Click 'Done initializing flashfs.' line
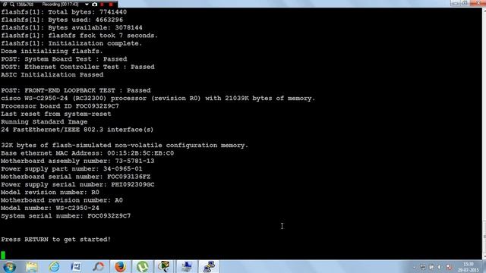486x273 pixels. 52,51
